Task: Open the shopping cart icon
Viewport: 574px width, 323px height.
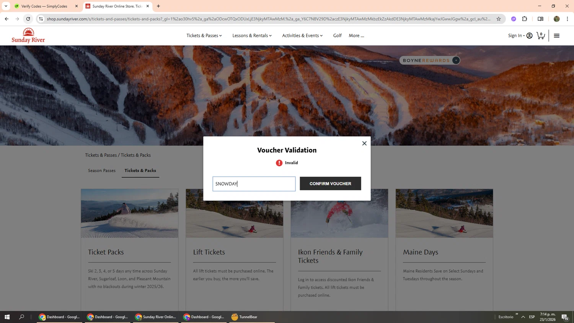Action: click(541, 36)
